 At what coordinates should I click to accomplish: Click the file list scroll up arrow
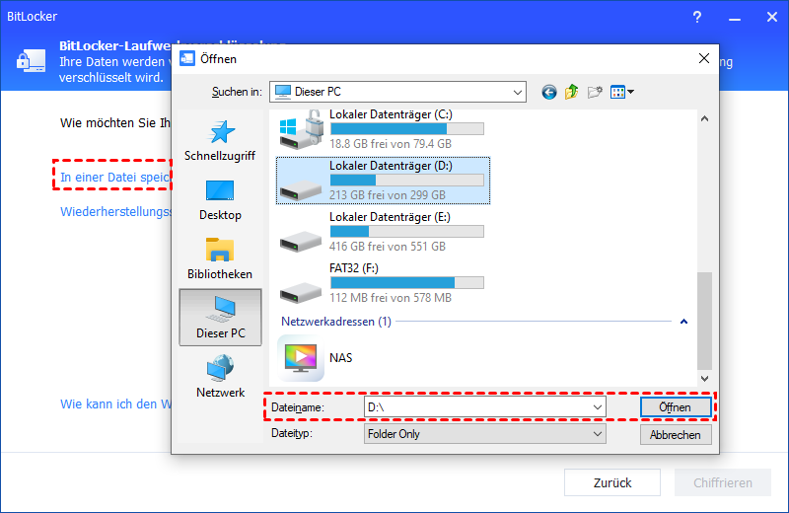point(704,118)
